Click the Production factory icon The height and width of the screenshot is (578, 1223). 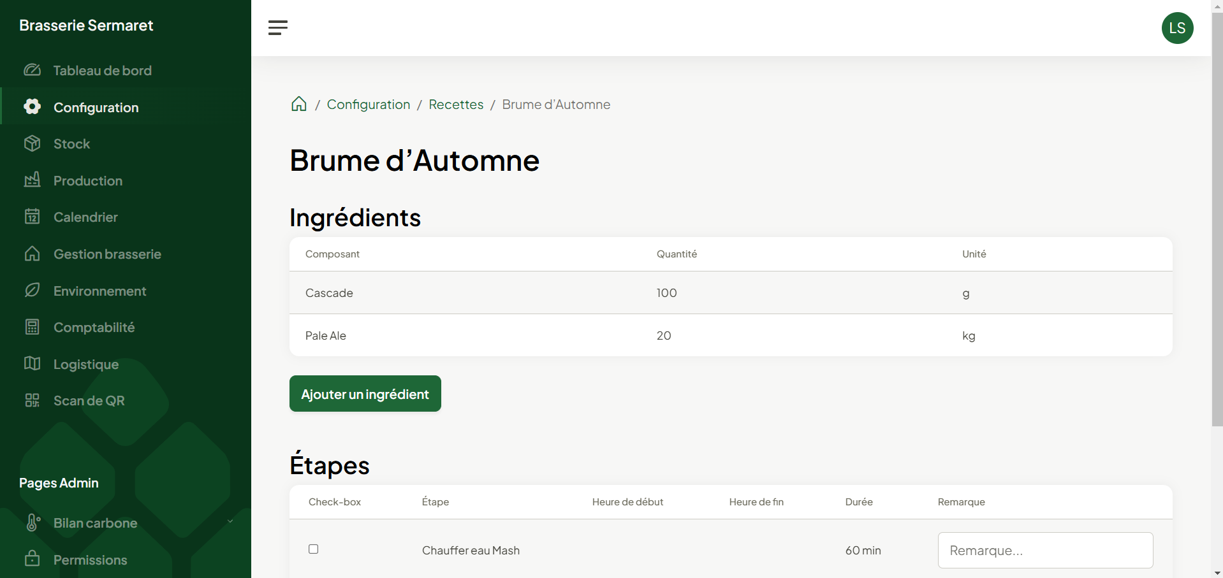(x=32, y=180)
